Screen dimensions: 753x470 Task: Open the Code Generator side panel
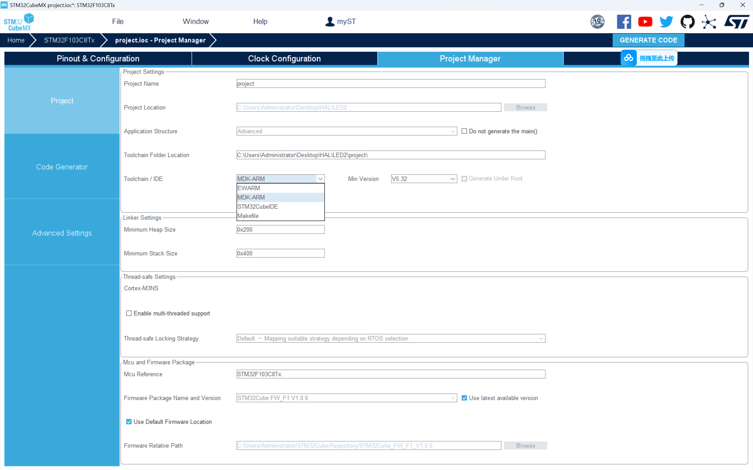pos(62,167)
